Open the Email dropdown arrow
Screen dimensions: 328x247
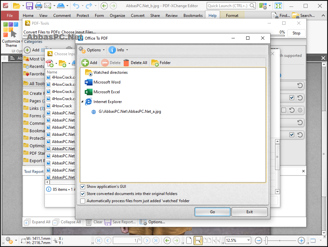click(x=54, y=6)
